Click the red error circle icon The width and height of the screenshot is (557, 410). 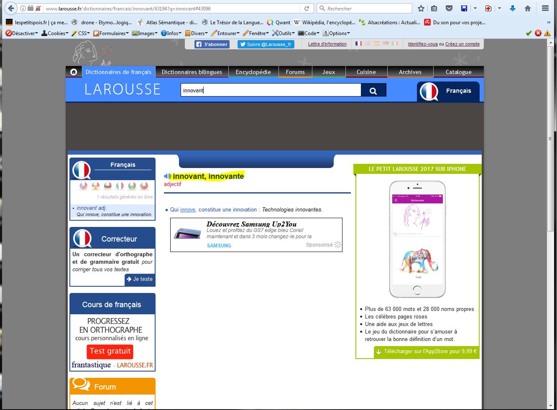pyautogui.click(x=538, y=33)
